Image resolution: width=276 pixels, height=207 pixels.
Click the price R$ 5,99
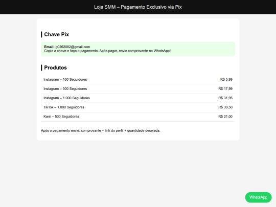click(226, 79)
